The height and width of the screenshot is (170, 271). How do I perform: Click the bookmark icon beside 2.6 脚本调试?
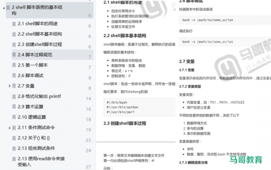pyautogui.click(x=14, y=76)
